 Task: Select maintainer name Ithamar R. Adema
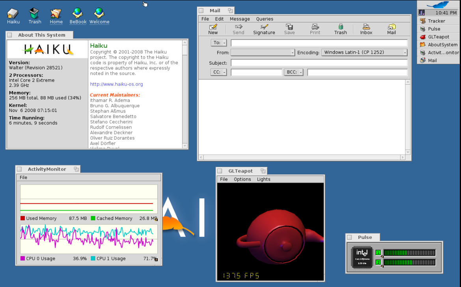point(110,100)
